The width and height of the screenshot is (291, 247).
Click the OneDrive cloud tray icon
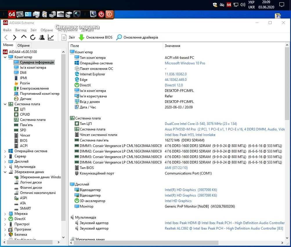[222, 5]
